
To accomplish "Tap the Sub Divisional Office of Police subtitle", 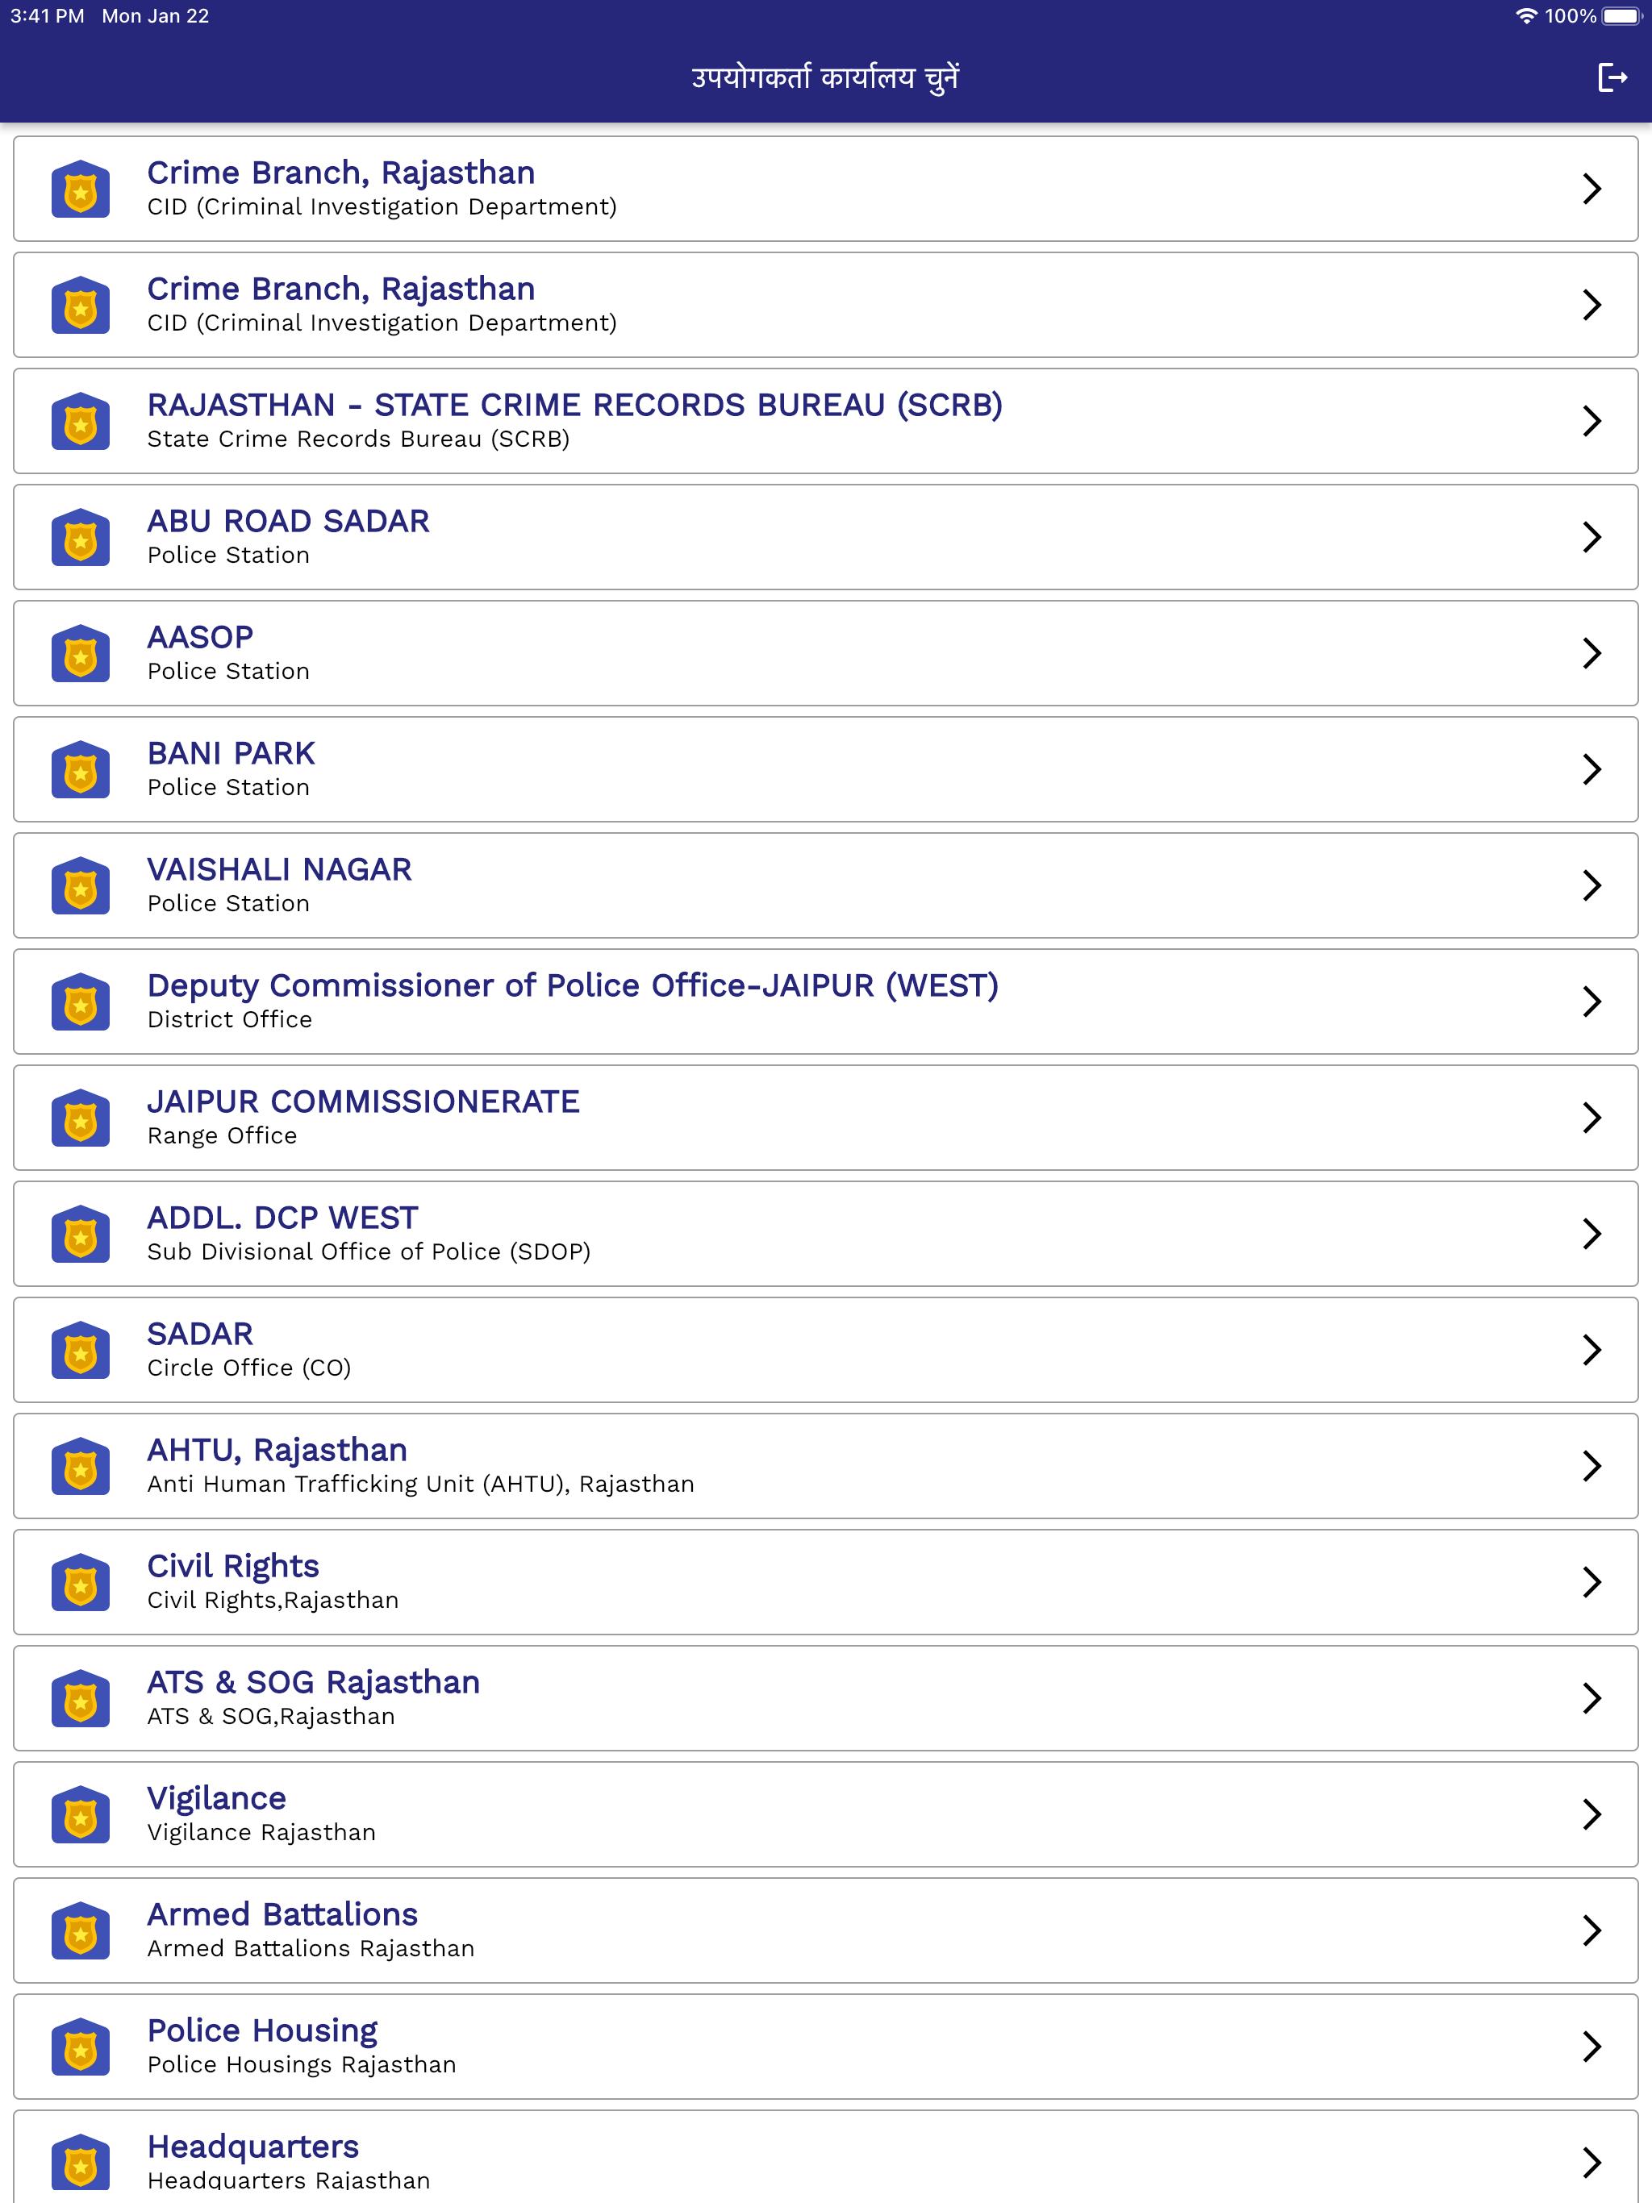I will coord(369,1251).
